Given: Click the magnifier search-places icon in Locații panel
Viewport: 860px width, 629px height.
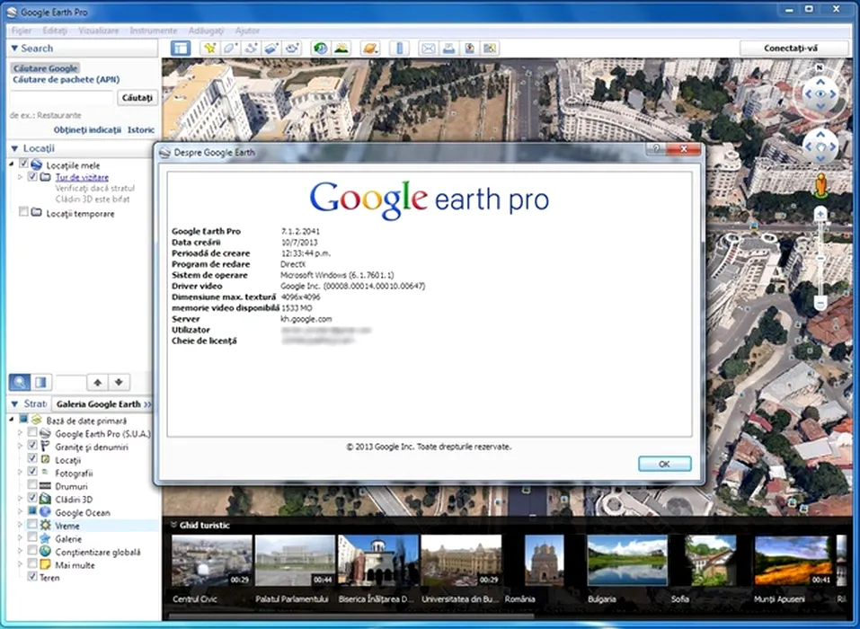Looking at the screenshot, I should pyautogui.click(x=19, y=382).
